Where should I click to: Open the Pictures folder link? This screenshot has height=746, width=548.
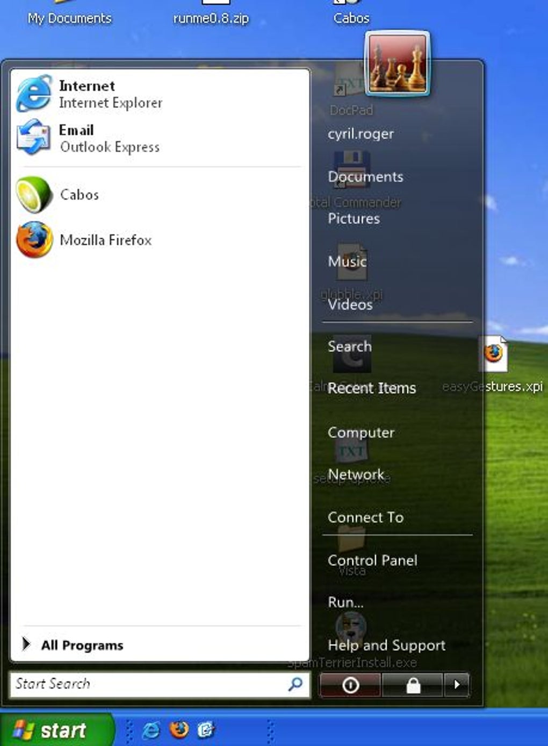(x=354, y=218)
